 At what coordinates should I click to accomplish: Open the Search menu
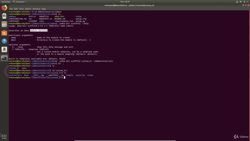tap(28, 9)
